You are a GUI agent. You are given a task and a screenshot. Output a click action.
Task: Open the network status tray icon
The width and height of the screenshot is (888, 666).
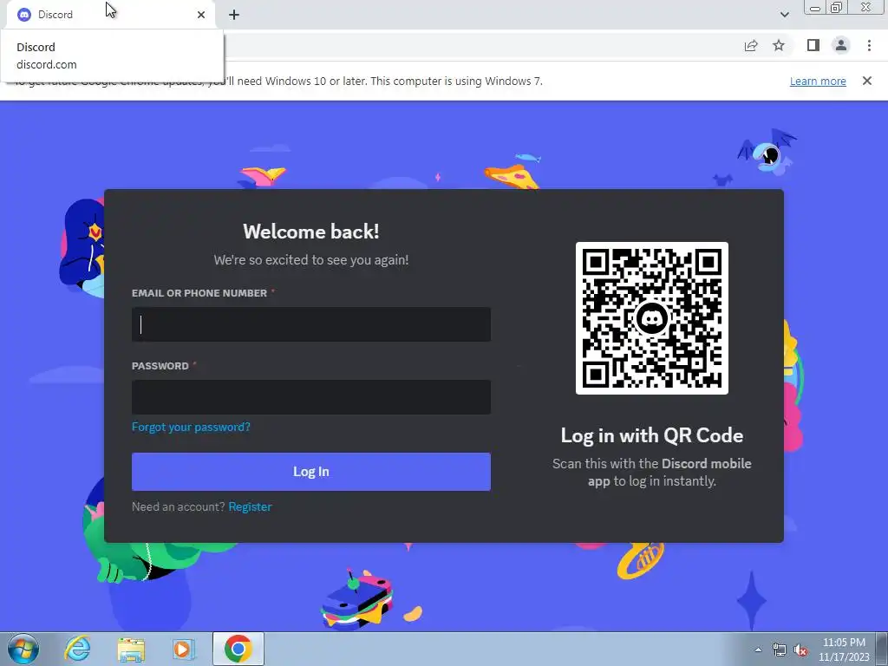point(780,650)
